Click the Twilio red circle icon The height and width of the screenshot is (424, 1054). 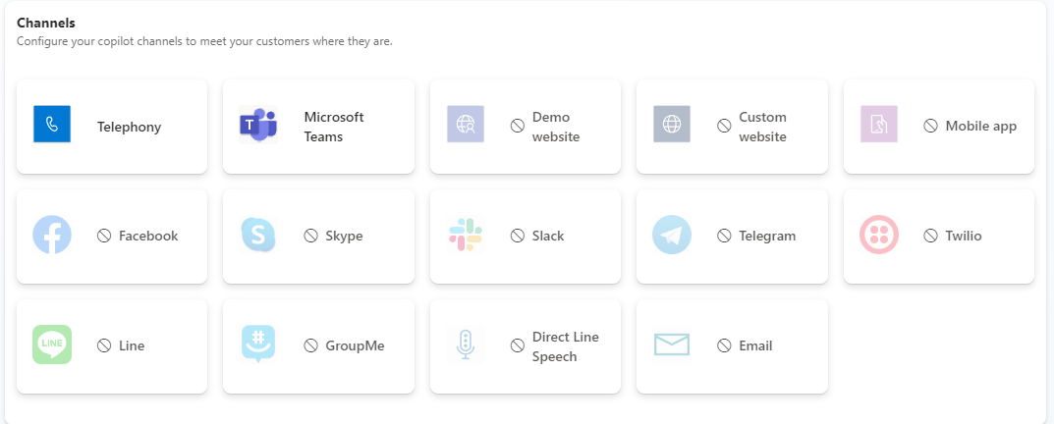click(879, 236)
